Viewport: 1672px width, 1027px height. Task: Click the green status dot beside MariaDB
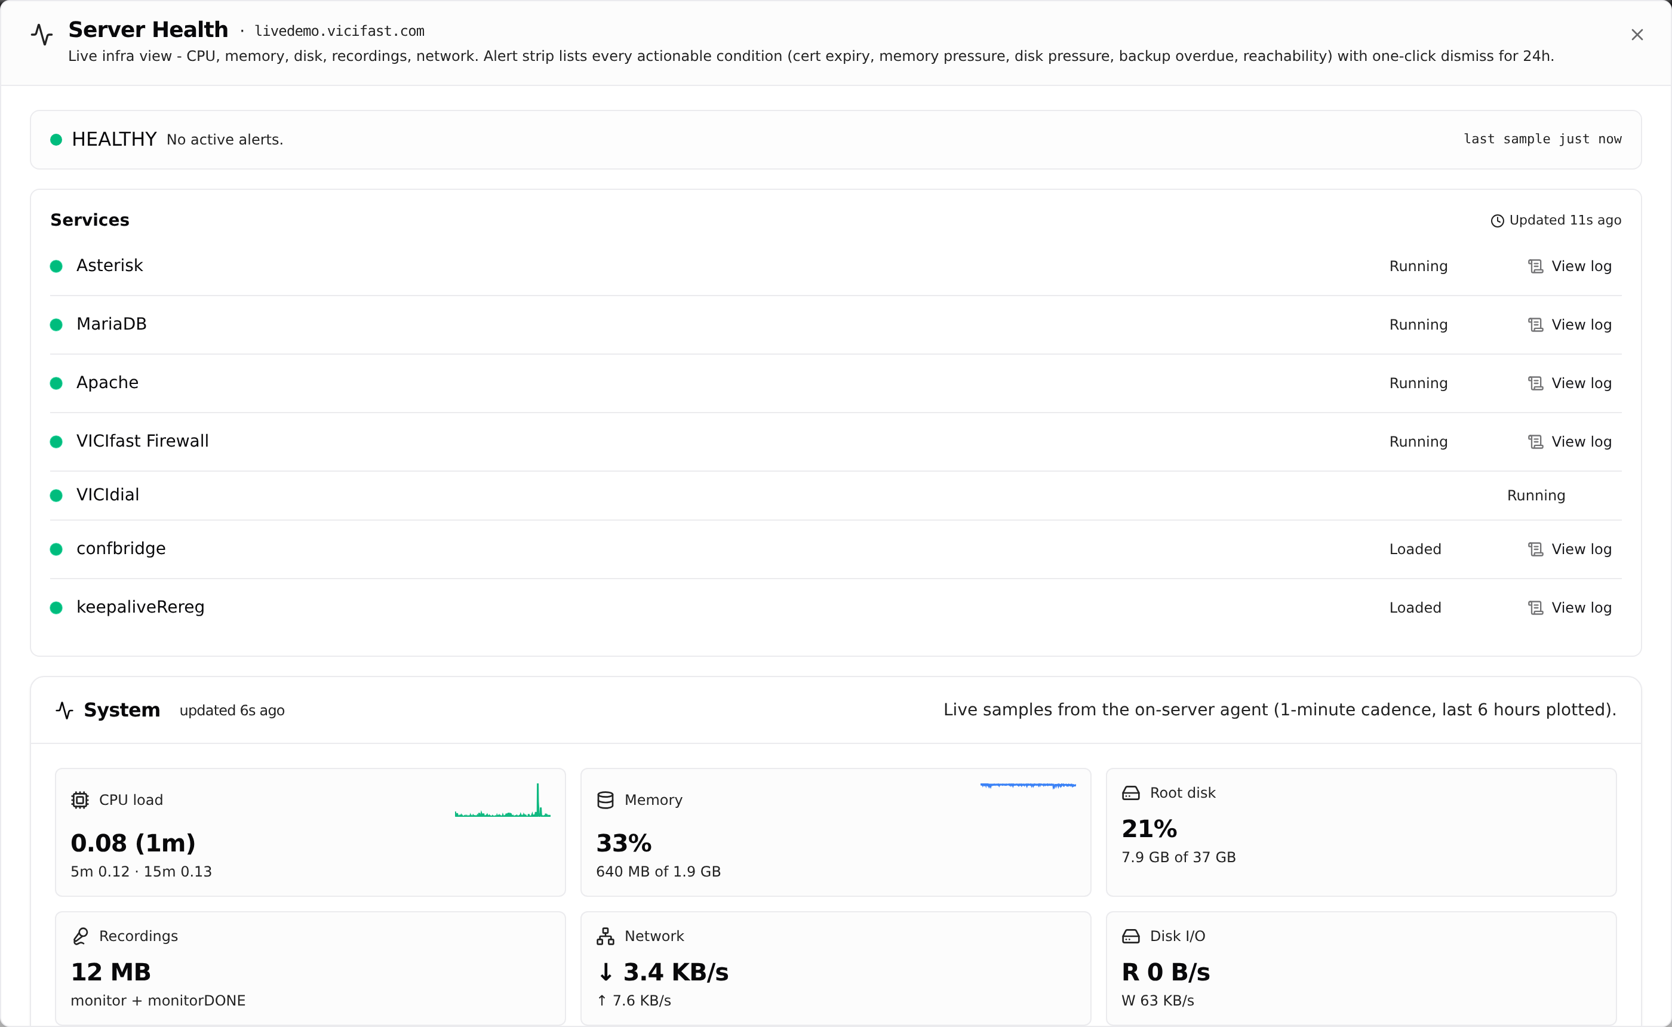(56, 325)
